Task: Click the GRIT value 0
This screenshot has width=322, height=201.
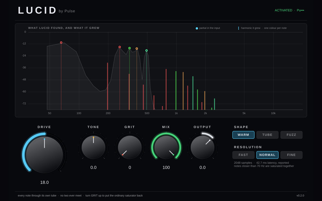Action: (x=130, y=167)
